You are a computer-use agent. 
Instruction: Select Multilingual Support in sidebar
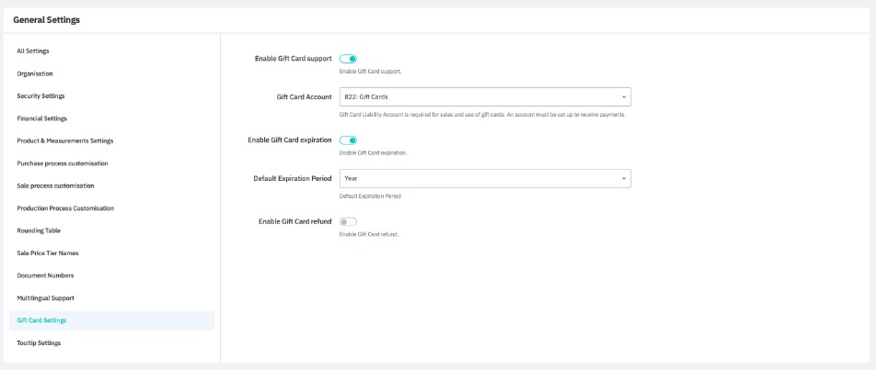click(45, 297)
